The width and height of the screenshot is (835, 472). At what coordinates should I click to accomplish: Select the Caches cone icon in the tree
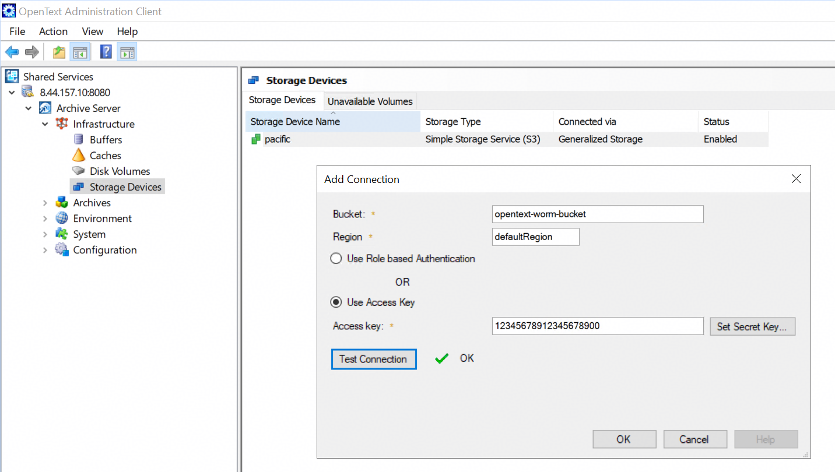click(x=78, y=155)
